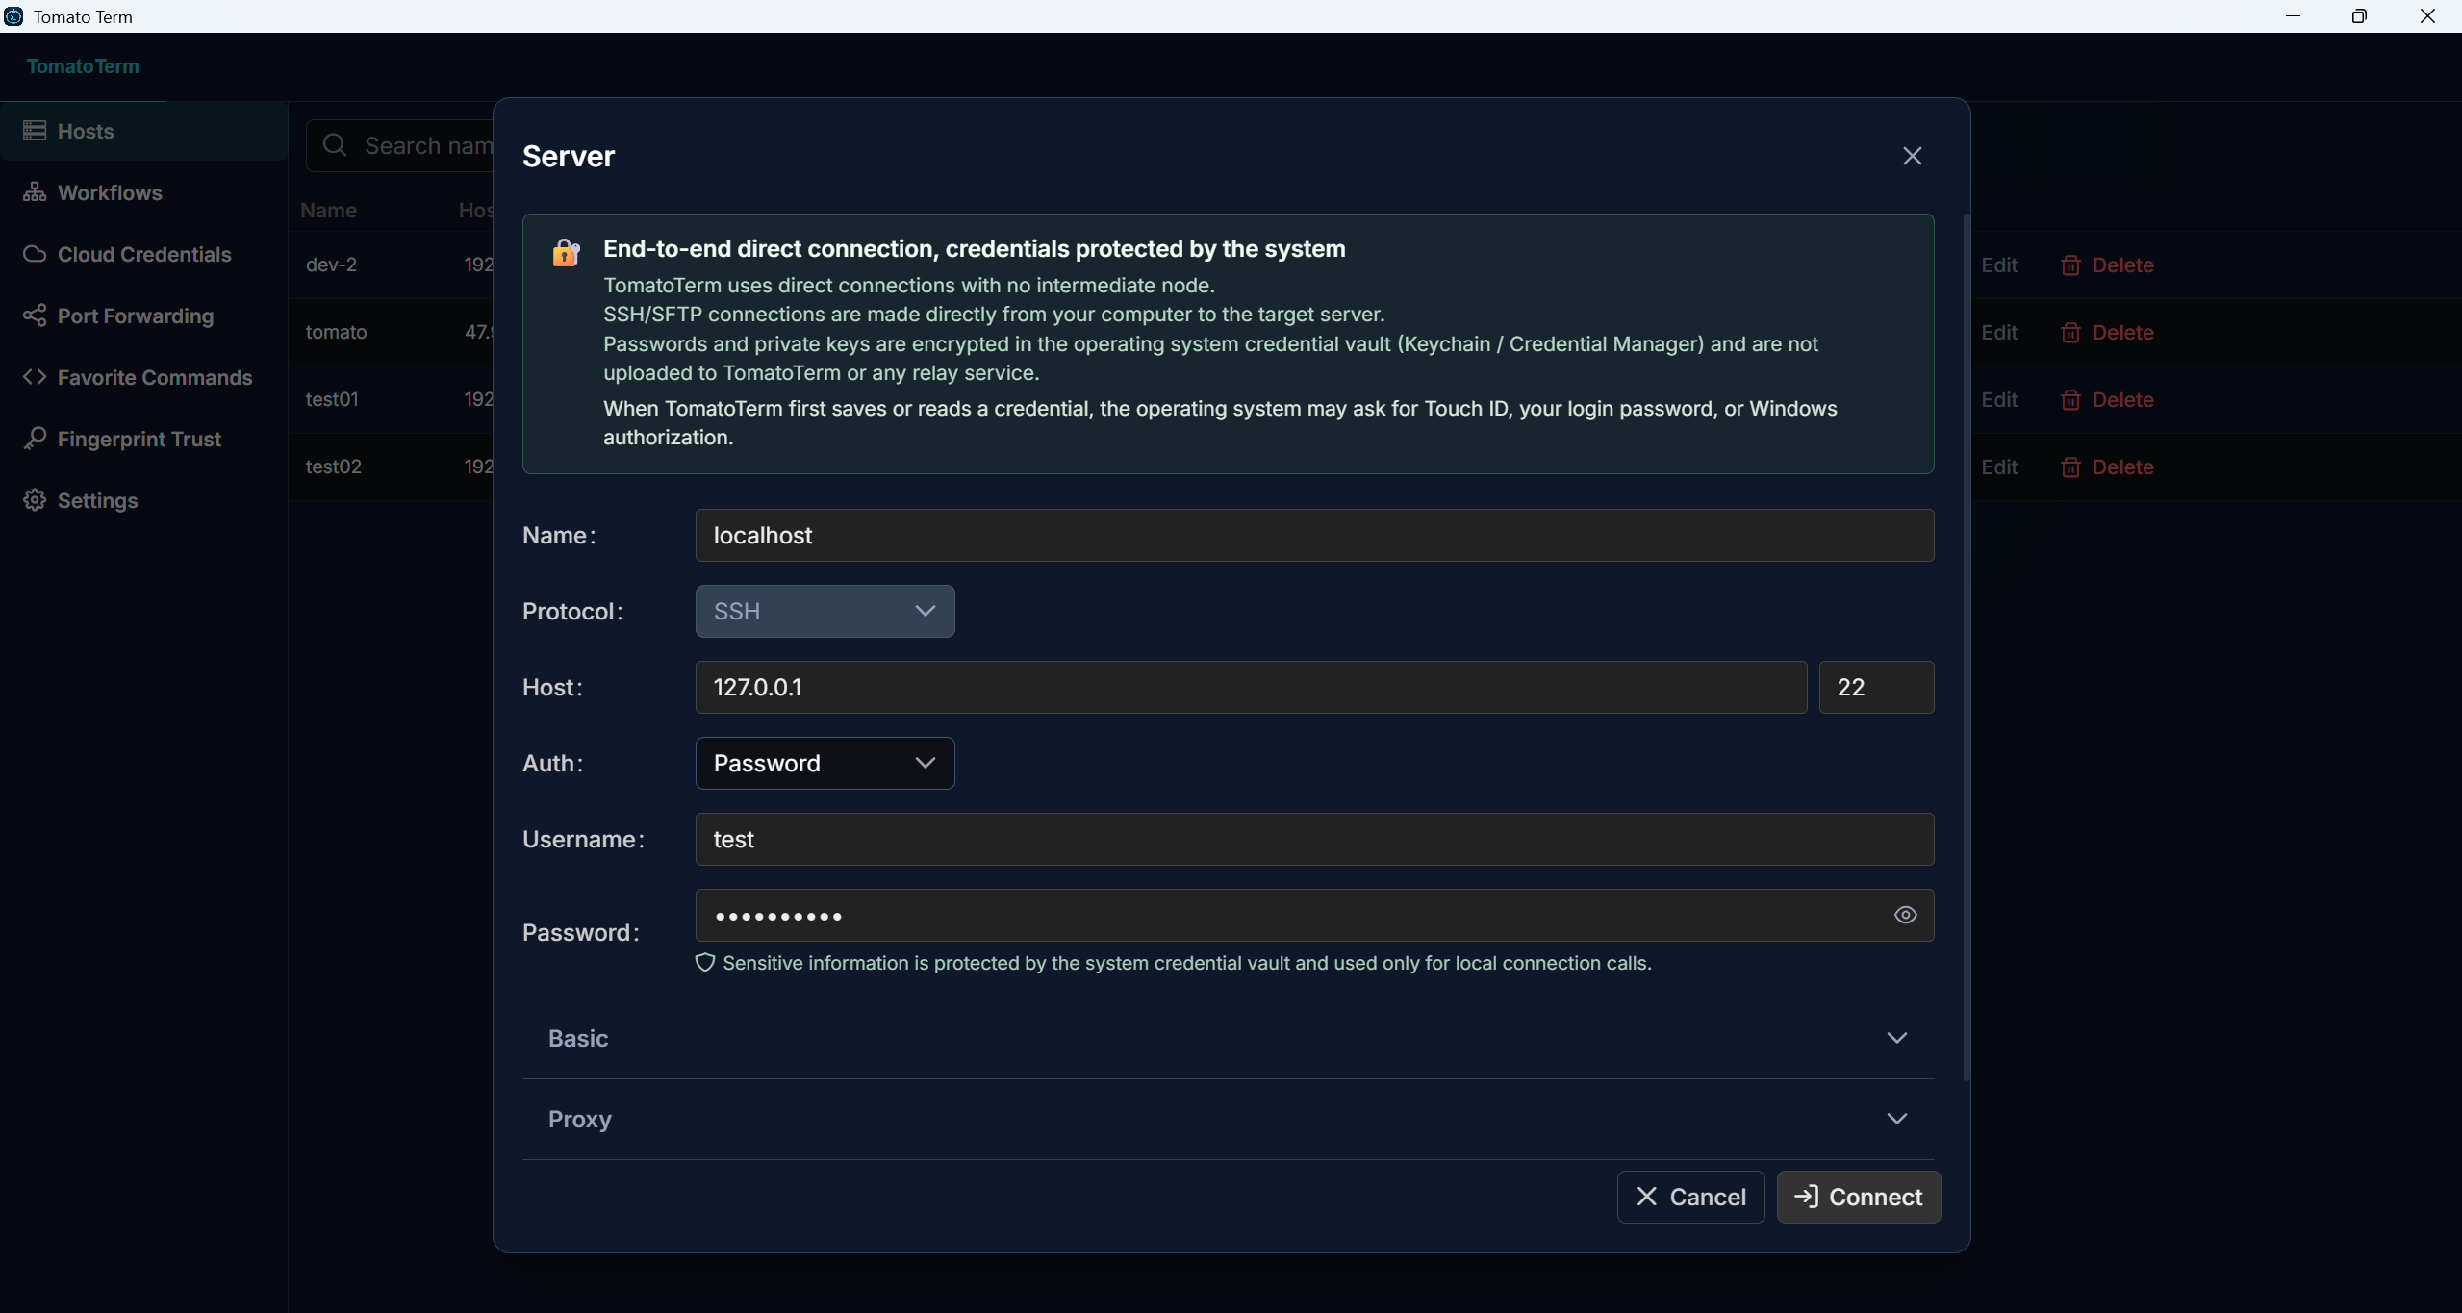The image size is (2462, 1313).
Task: Edit the test02 host
Action: pyautogui.click(x=1999, y=467)
